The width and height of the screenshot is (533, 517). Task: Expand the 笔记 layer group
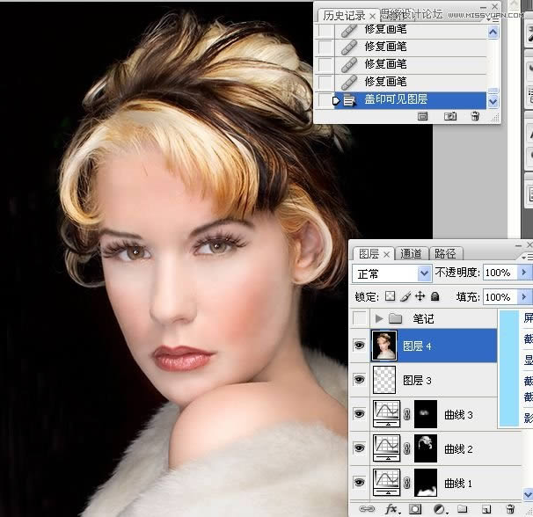click(379, 318)
